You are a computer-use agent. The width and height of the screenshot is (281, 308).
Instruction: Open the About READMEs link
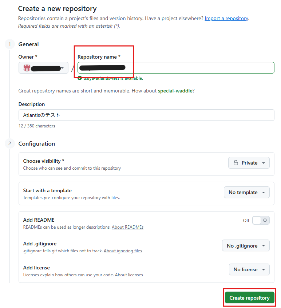coord(127,227)
